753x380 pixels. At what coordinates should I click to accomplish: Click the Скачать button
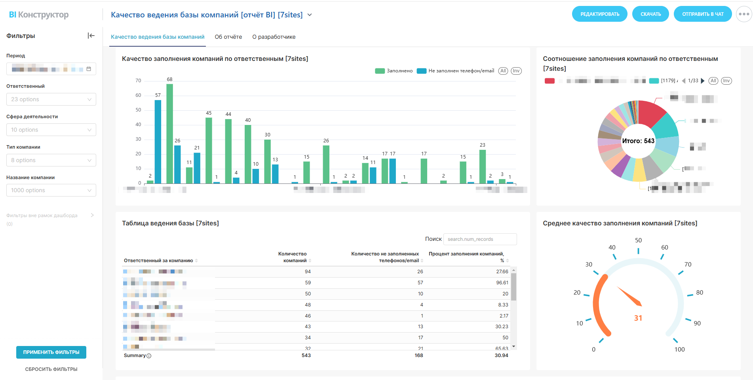tap(650, 14)
